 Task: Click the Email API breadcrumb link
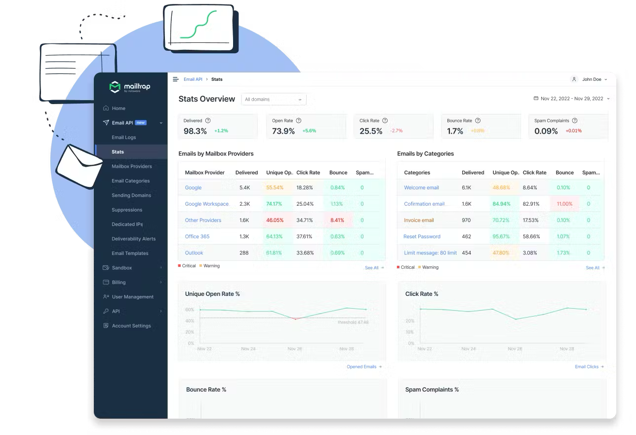[x=193, y=79]
